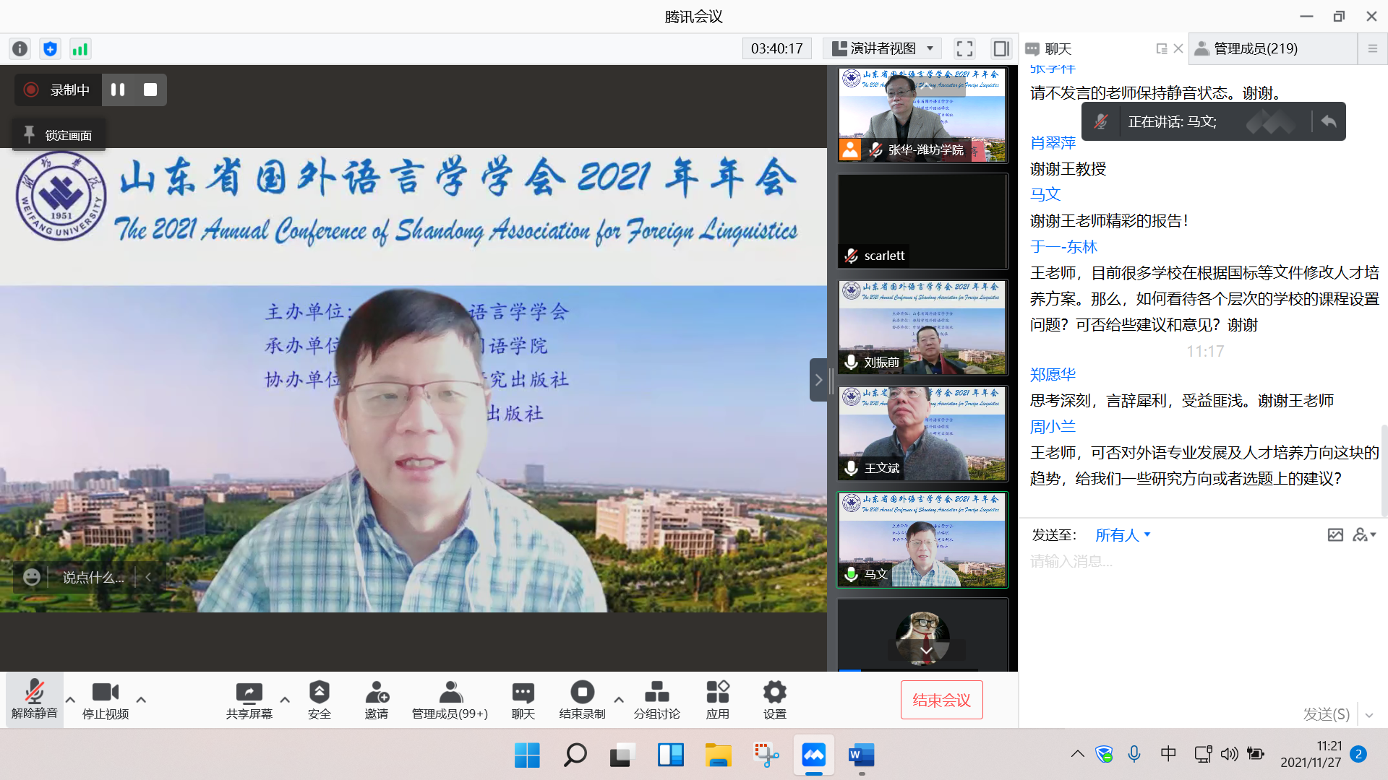The image size is (1388, 780).
Task: Open Tencent Meeting taskbar icon
Action: pos(813,755)
